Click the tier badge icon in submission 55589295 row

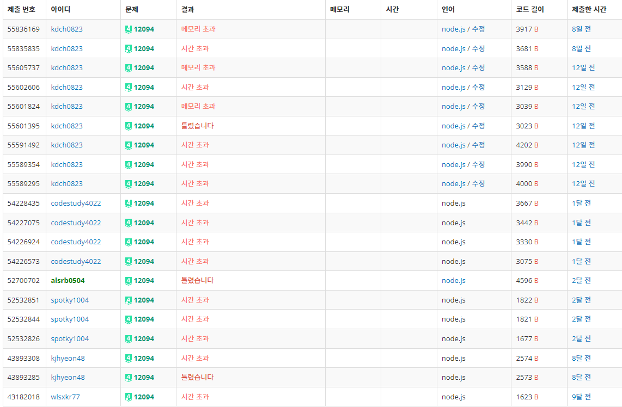point(128,184)
